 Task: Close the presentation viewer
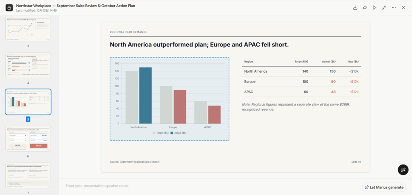click(403, 8)
